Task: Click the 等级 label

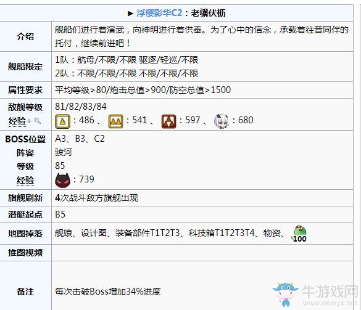Action: tap(25, 166)
